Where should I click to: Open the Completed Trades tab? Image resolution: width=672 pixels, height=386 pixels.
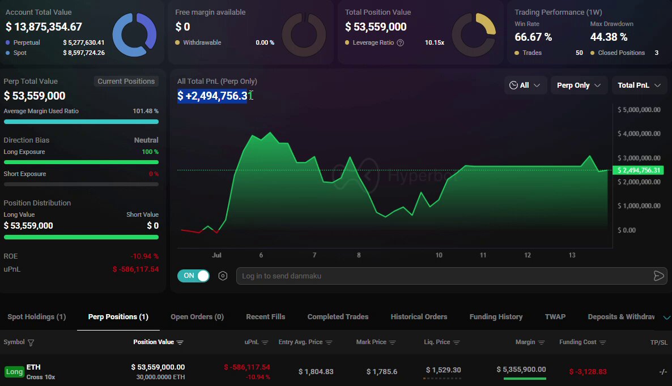338,317
